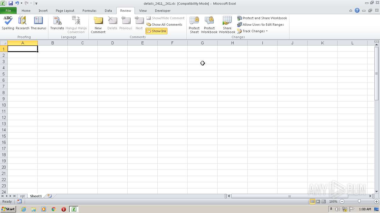Save the workbook from quick access toolbar
The image size is (380, 213).
[11, 3]
